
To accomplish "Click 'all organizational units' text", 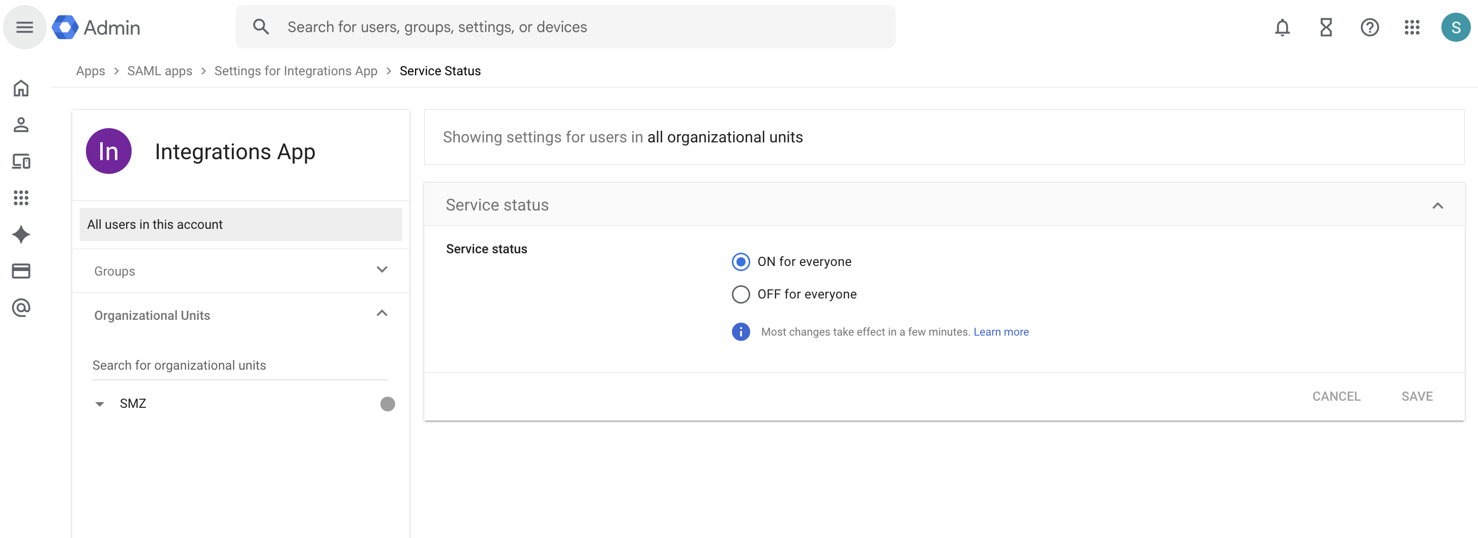I will (725, 137).
